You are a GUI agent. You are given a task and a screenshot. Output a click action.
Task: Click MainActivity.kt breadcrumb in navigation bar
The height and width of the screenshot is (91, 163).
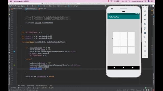point(73,6)
